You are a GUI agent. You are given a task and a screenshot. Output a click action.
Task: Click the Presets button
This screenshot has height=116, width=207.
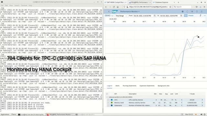(x=191, y=16)
